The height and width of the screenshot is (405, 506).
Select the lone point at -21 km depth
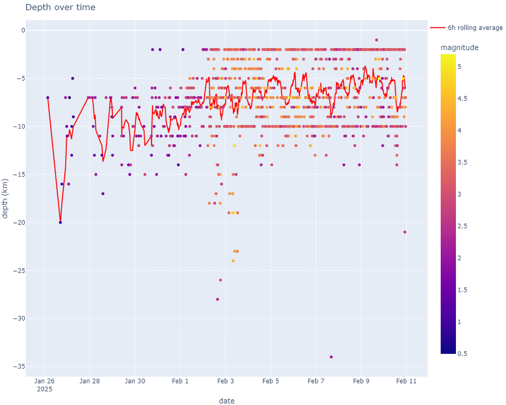click(405, 232)
